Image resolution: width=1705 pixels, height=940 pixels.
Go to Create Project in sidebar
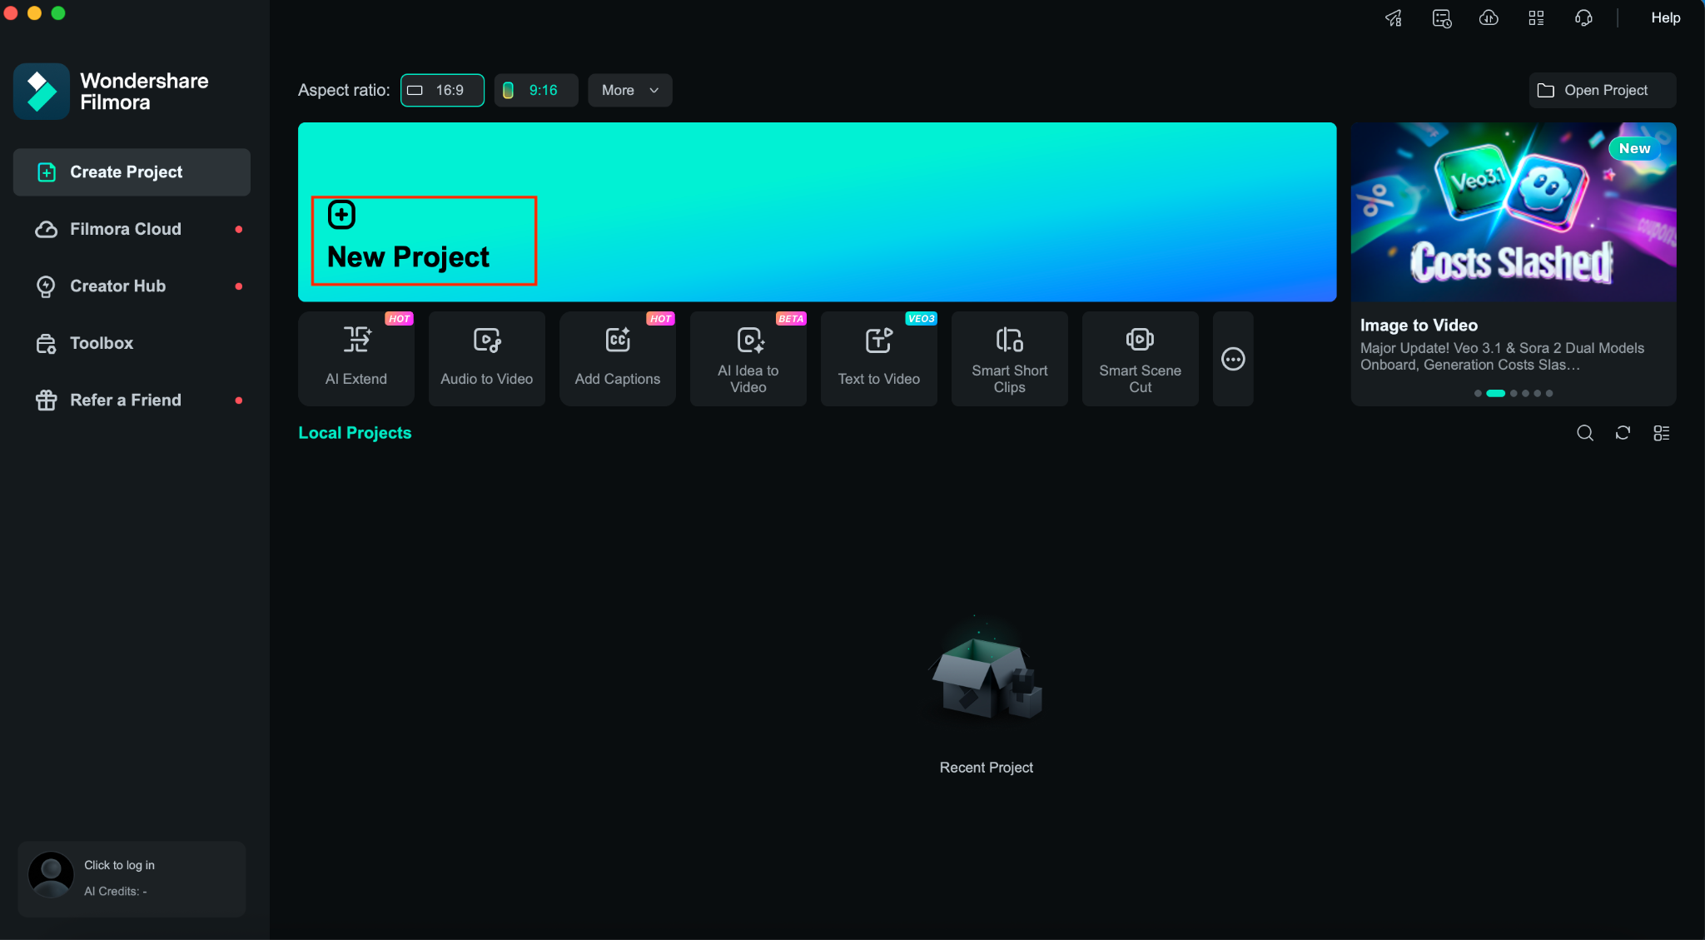[x=132, y=172]
